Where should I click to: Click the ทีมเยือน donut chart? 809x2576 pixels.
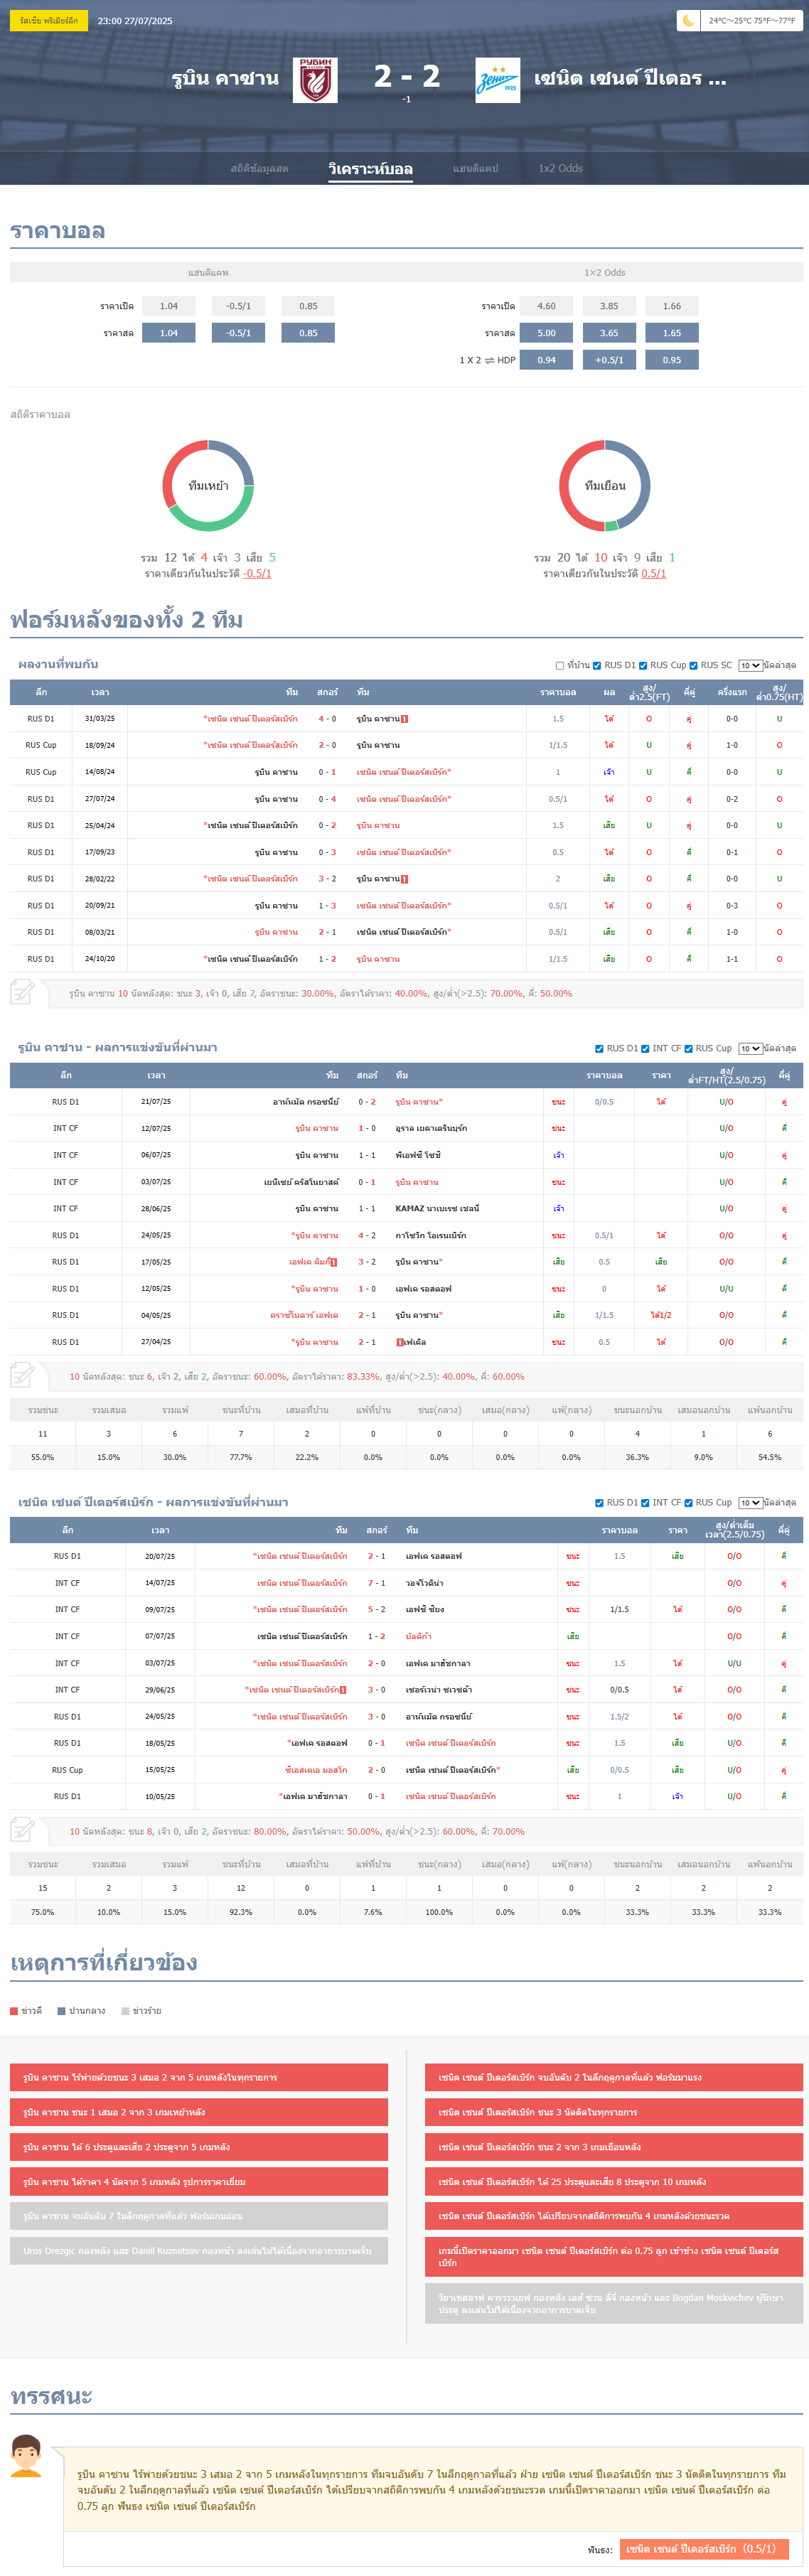605,486
